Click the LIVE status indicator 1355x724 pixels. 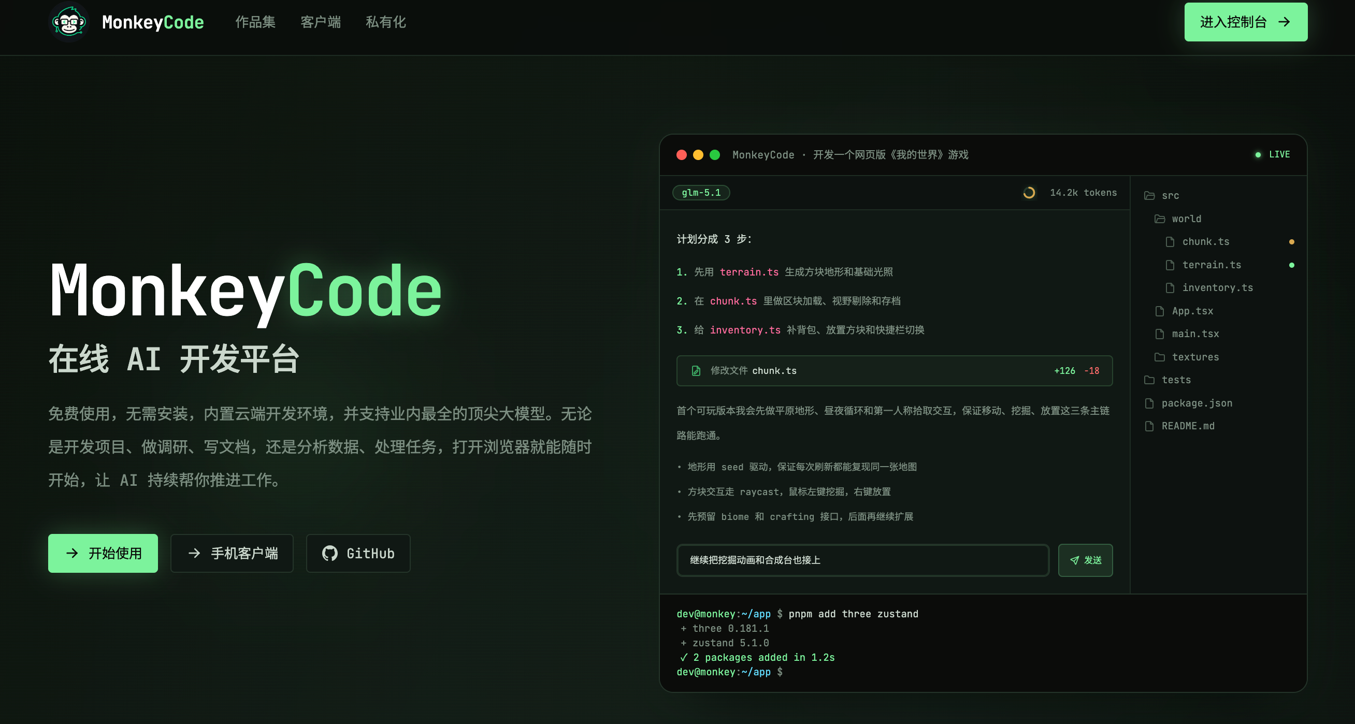[x=1273, y=154]
